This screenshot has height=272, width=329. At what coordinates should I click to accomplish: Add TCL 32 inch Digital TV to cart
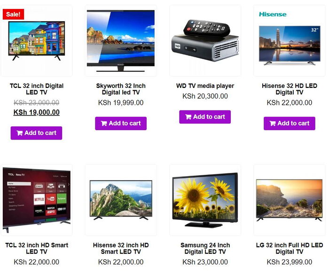coord(36,133)
